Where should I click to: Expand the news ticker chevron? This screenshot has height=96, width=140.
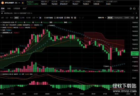pyautogui.click(x=133, y=13)
